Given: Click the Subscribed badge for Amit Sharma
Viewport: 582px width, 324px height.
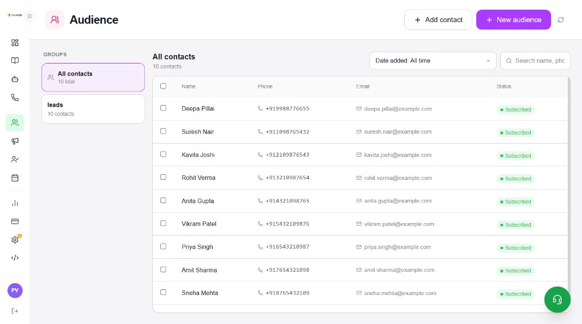Looking at the screenshot, I should coord(515,271).
